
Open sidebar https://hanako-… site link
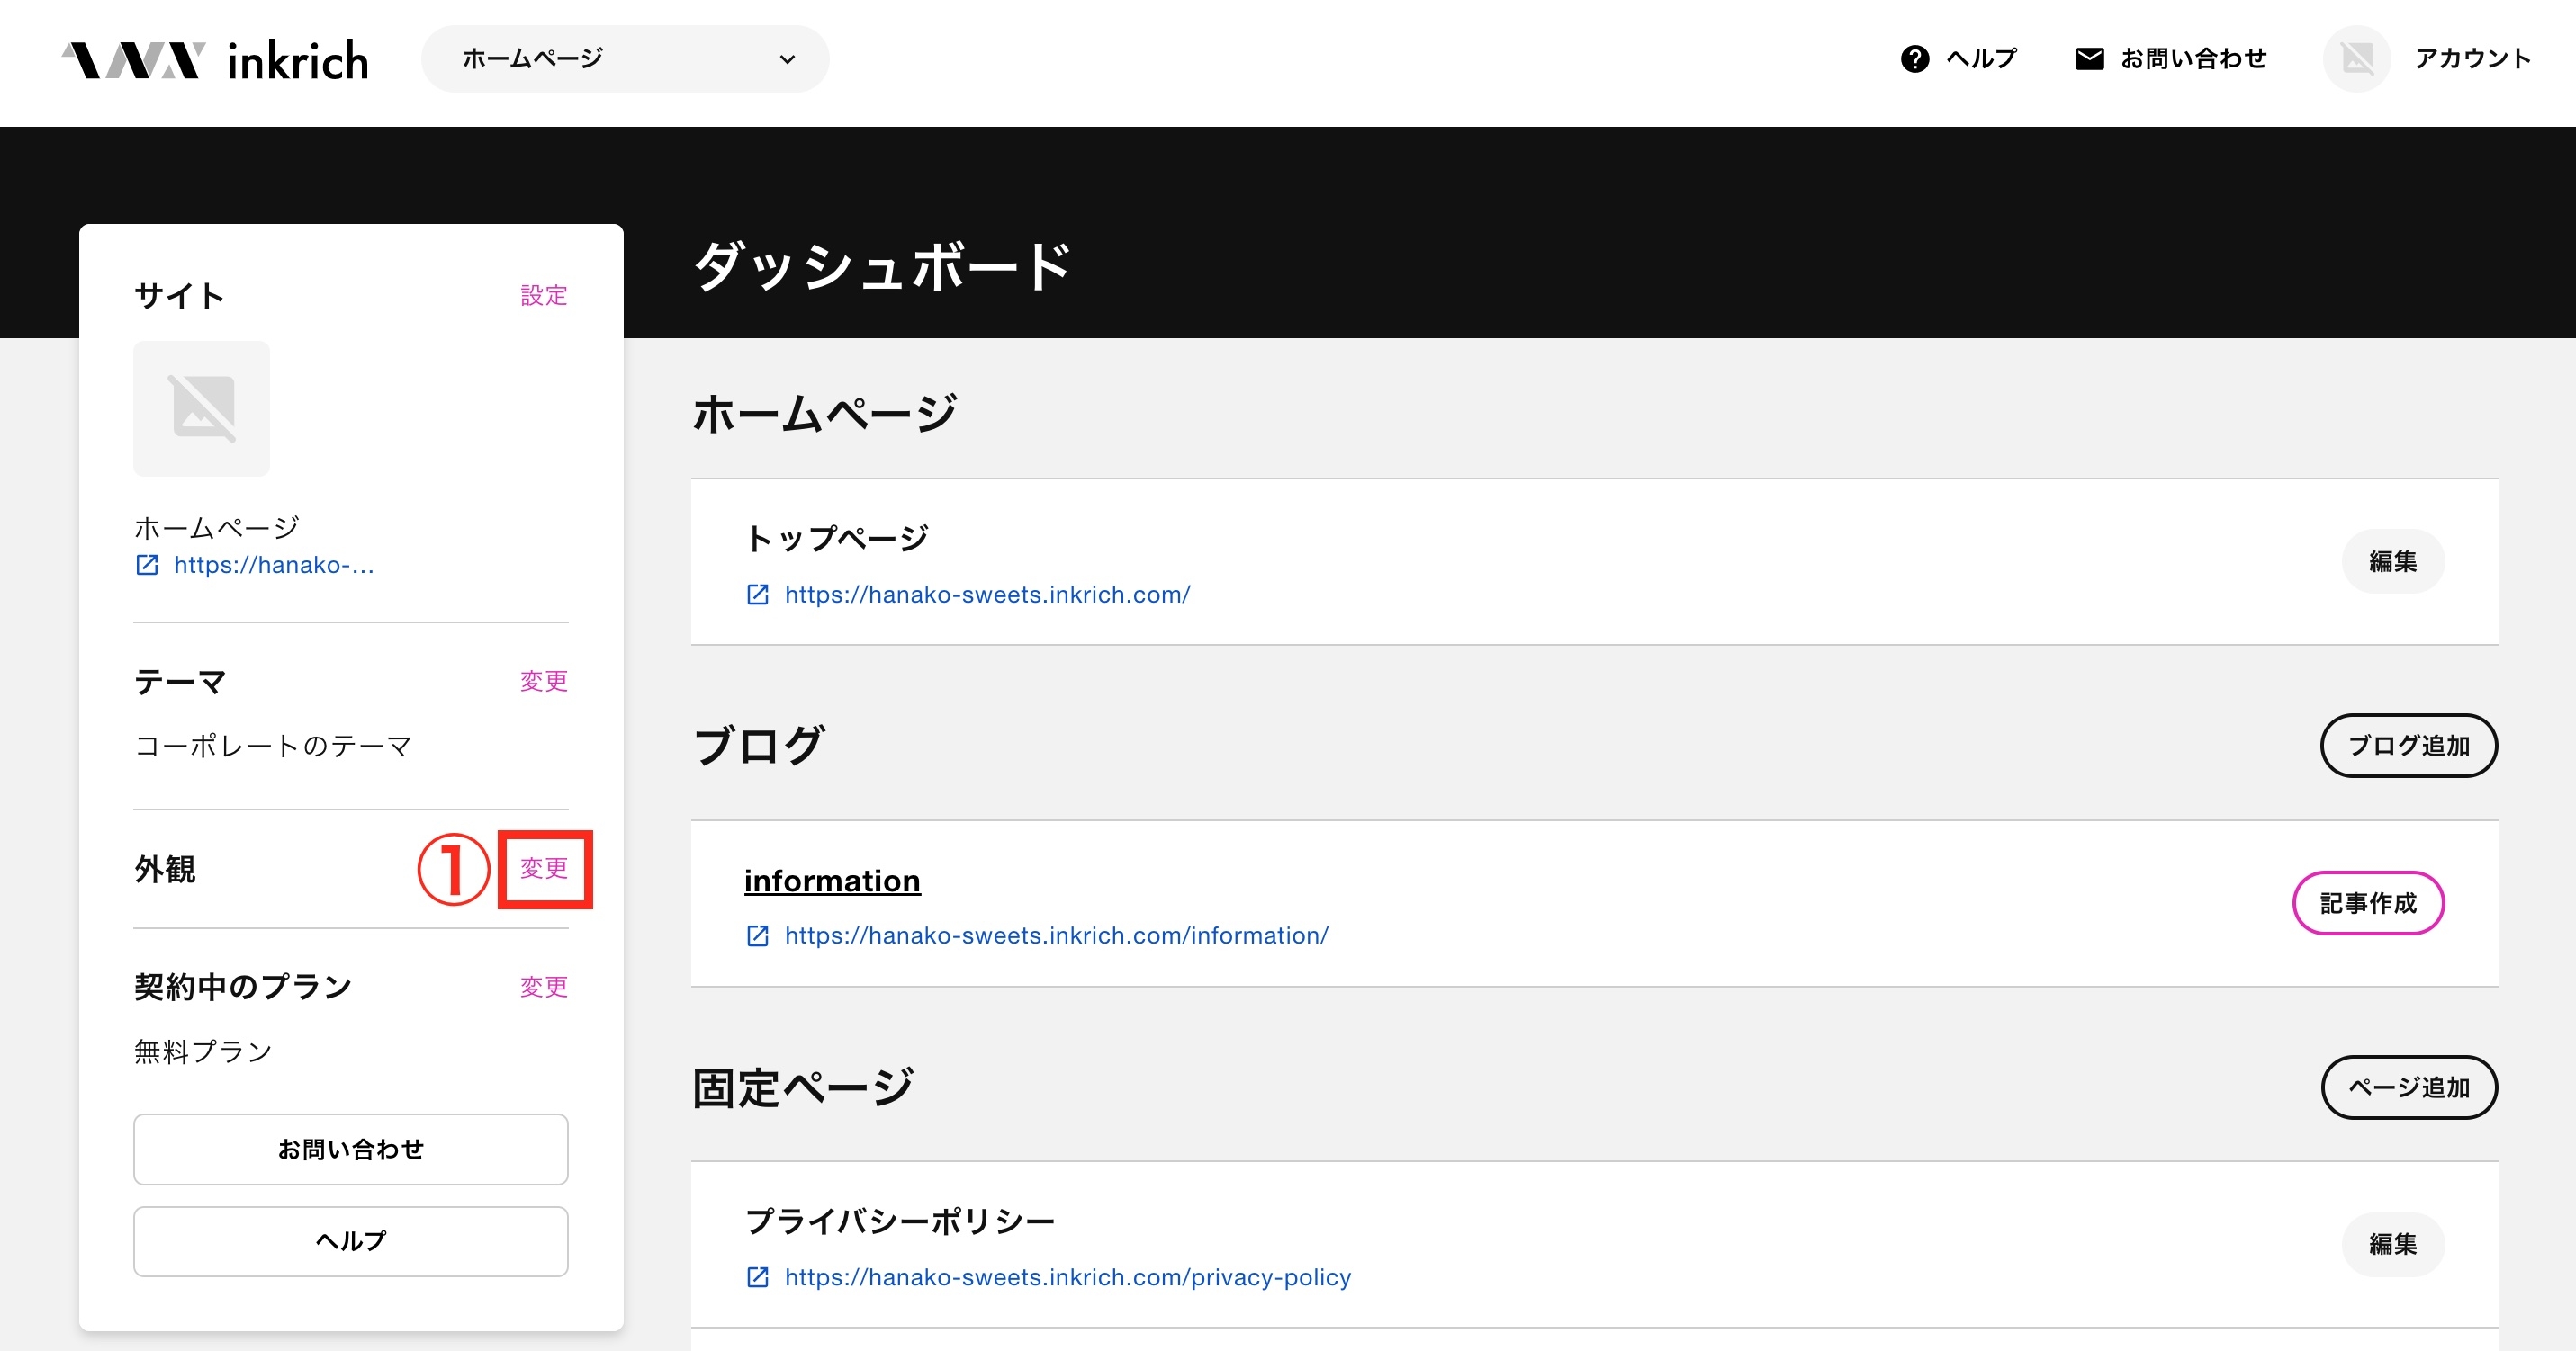tap(274, 565)
